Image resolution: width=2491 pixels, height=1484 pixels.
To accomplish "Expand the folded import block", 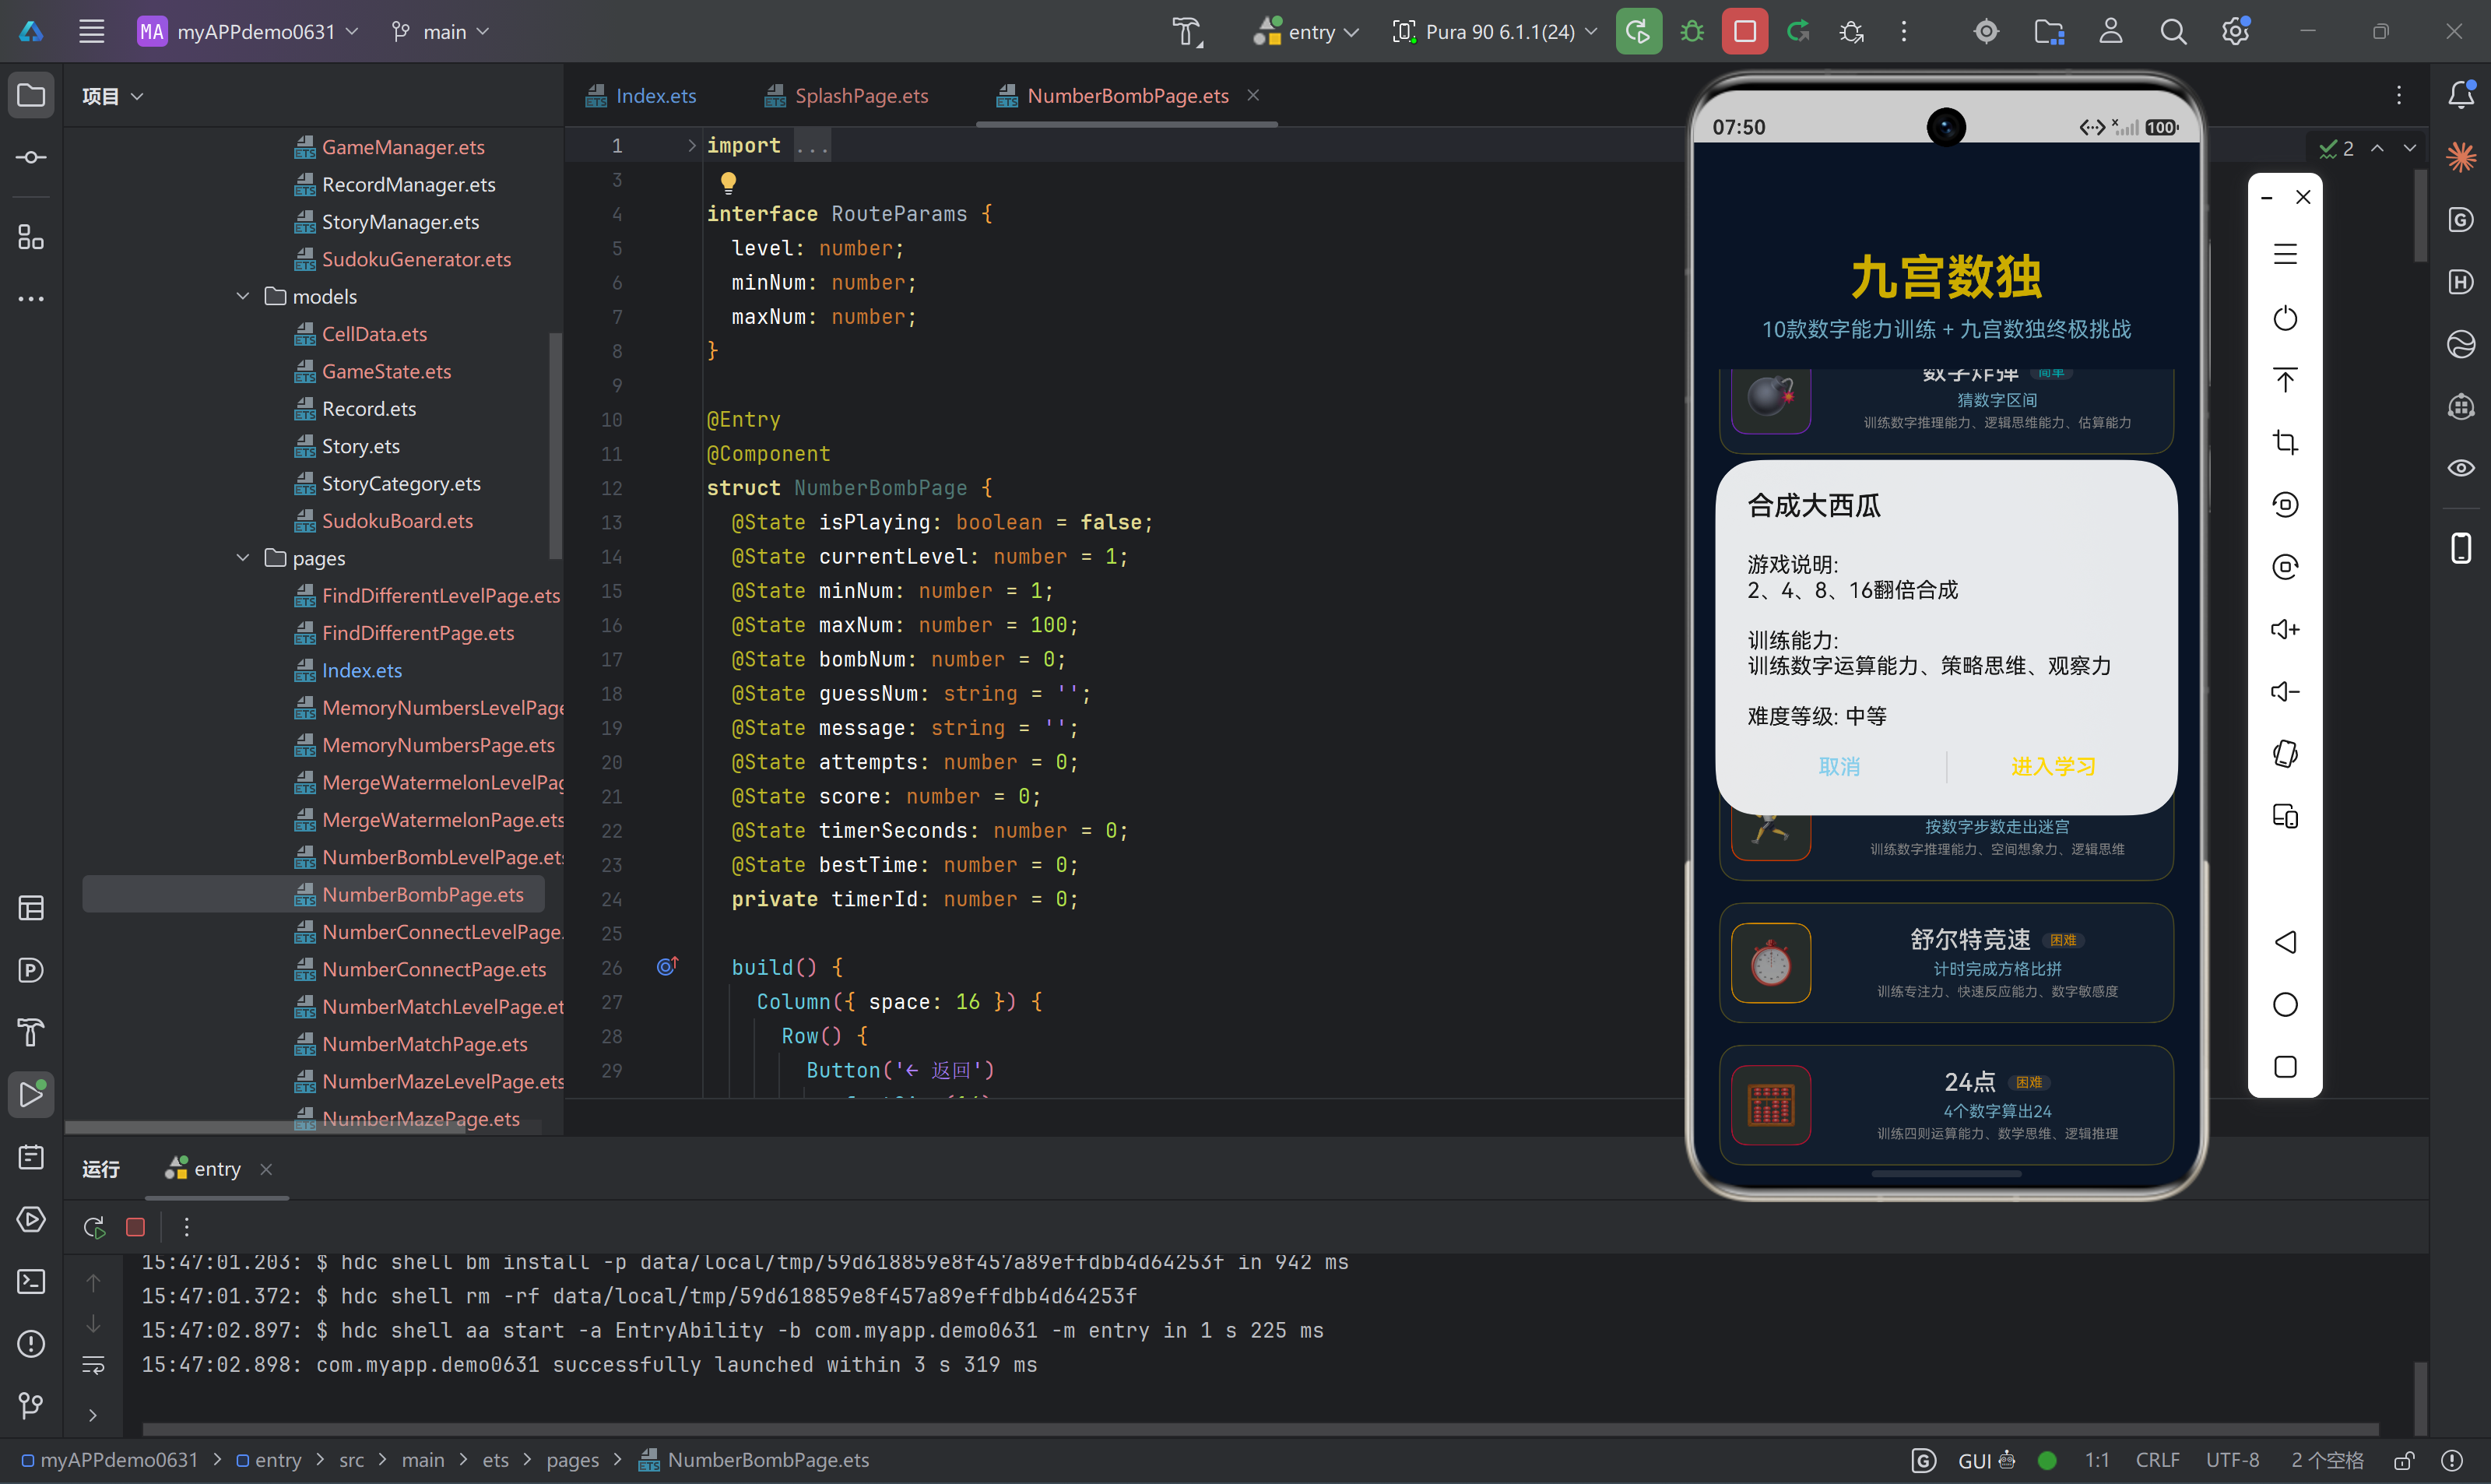I will pyautogui.click(x=690, y=145).
